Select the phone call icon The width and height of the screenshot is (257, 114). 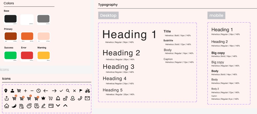coord(80,98)
